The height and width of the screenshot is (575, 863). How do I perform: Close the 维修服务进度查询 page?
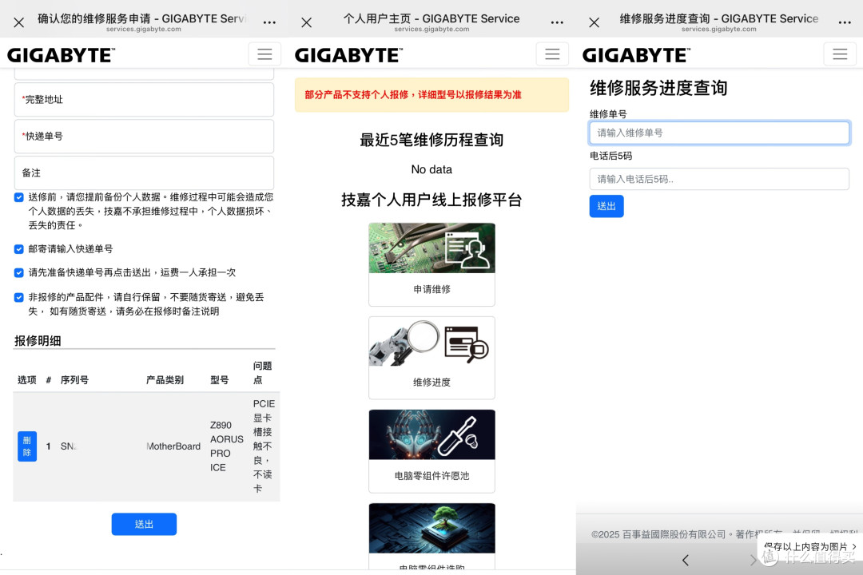coord(595,22)
